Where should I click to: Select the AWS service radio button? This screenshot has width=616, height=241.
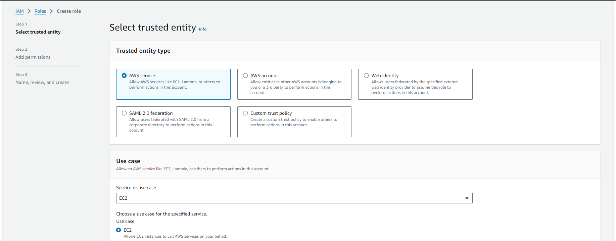click(124, 76)
